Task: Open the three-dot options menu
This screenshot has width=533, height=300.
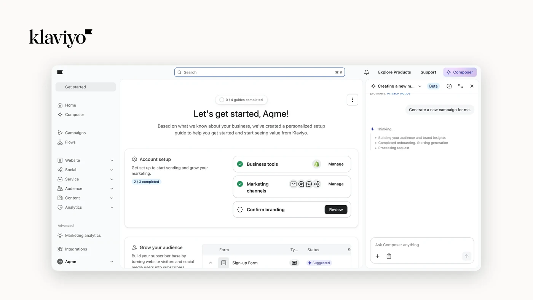Action: pos(353,100)
